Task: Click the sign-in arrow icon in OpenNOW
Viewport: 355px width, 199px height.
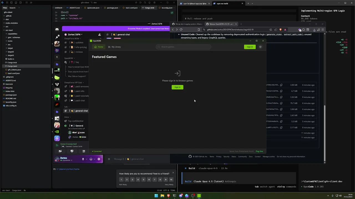Action: point(177,74)
